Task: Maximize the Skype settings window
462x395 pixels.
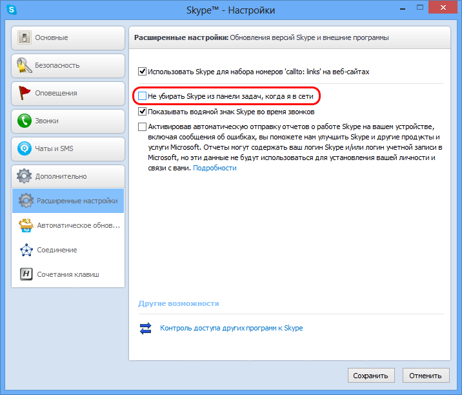Action: 420,8
